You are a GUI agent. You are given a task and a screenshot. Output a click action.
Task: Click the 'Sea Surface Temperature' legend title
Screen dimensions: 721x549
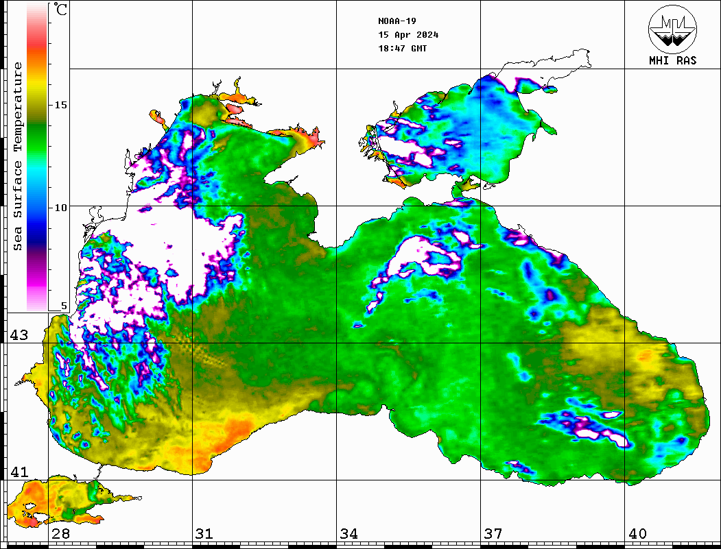[18, 156]
